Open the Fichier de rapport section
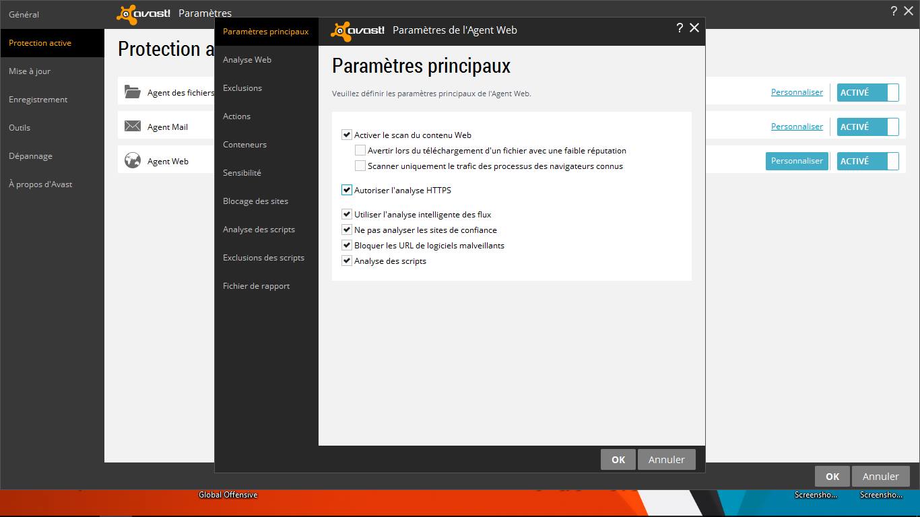 266,286
